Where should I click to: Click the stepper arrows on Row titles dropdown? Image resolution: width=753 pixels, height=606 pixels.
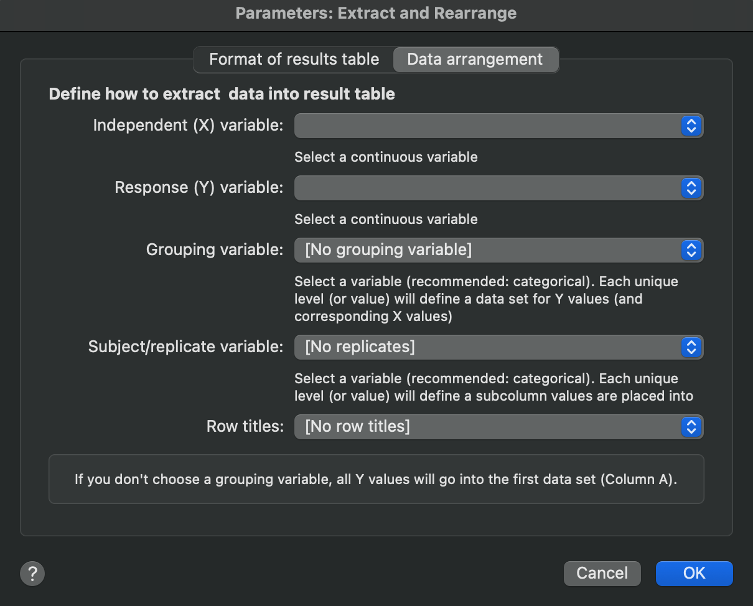point(691,427)
